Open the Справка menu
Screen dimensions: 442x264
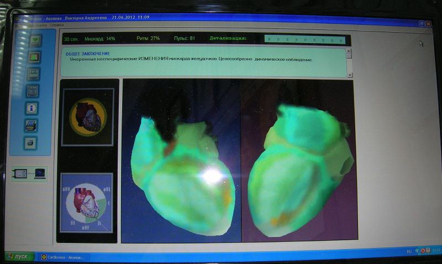tap(56, 25)
